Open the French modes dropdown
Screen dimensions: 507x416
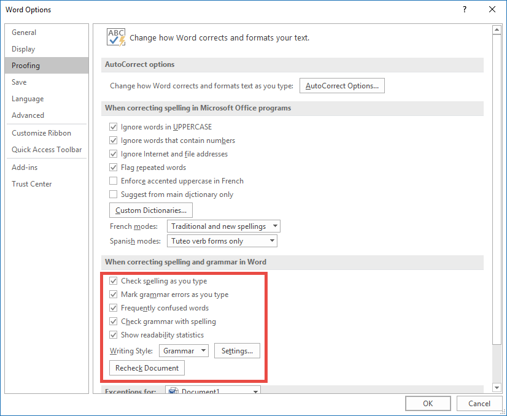223,226
